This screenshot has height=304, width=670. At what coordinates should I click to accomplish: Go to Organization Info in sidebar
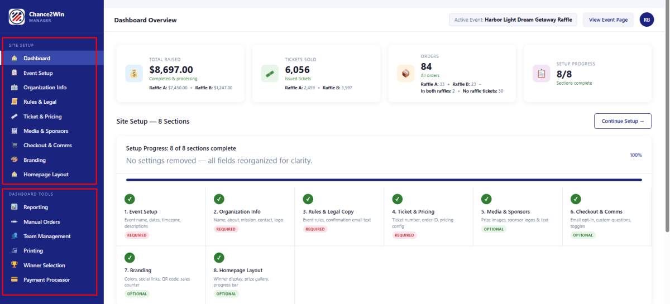pos(52,88)
